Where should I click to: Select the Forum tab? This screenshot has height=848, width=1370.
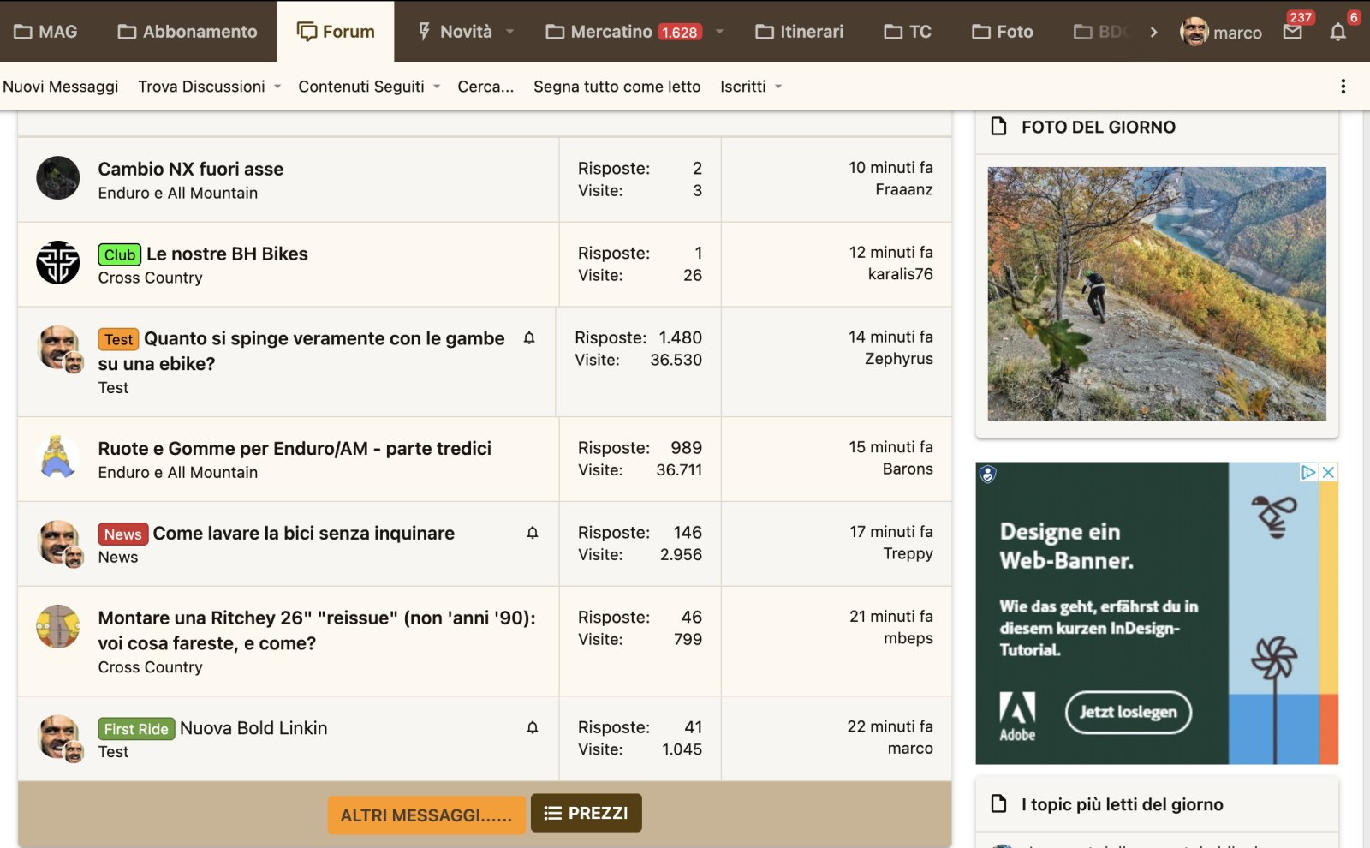[x=336, y=32]
